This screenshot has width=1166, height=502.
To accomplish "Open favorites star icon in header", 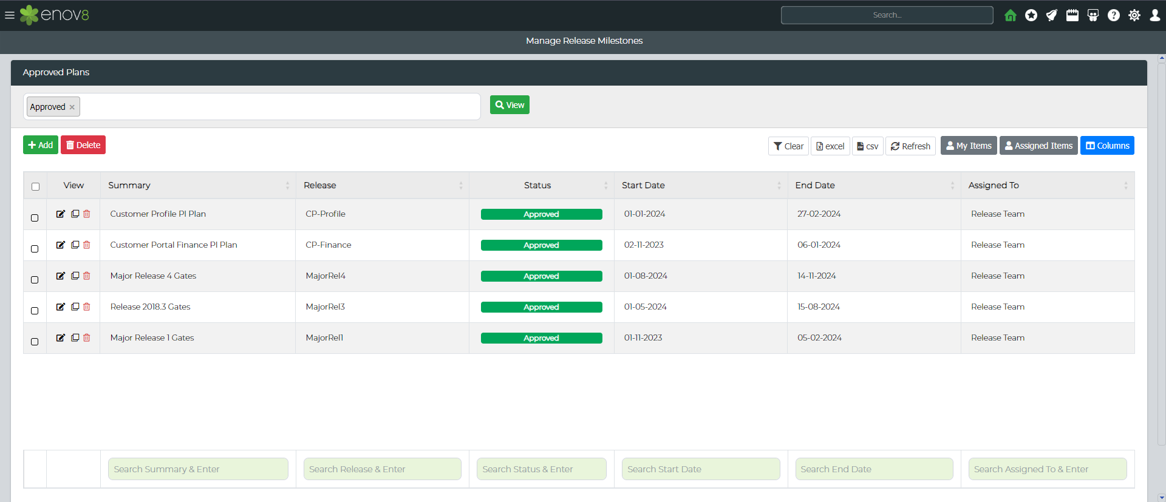I will pos(1031,15).
